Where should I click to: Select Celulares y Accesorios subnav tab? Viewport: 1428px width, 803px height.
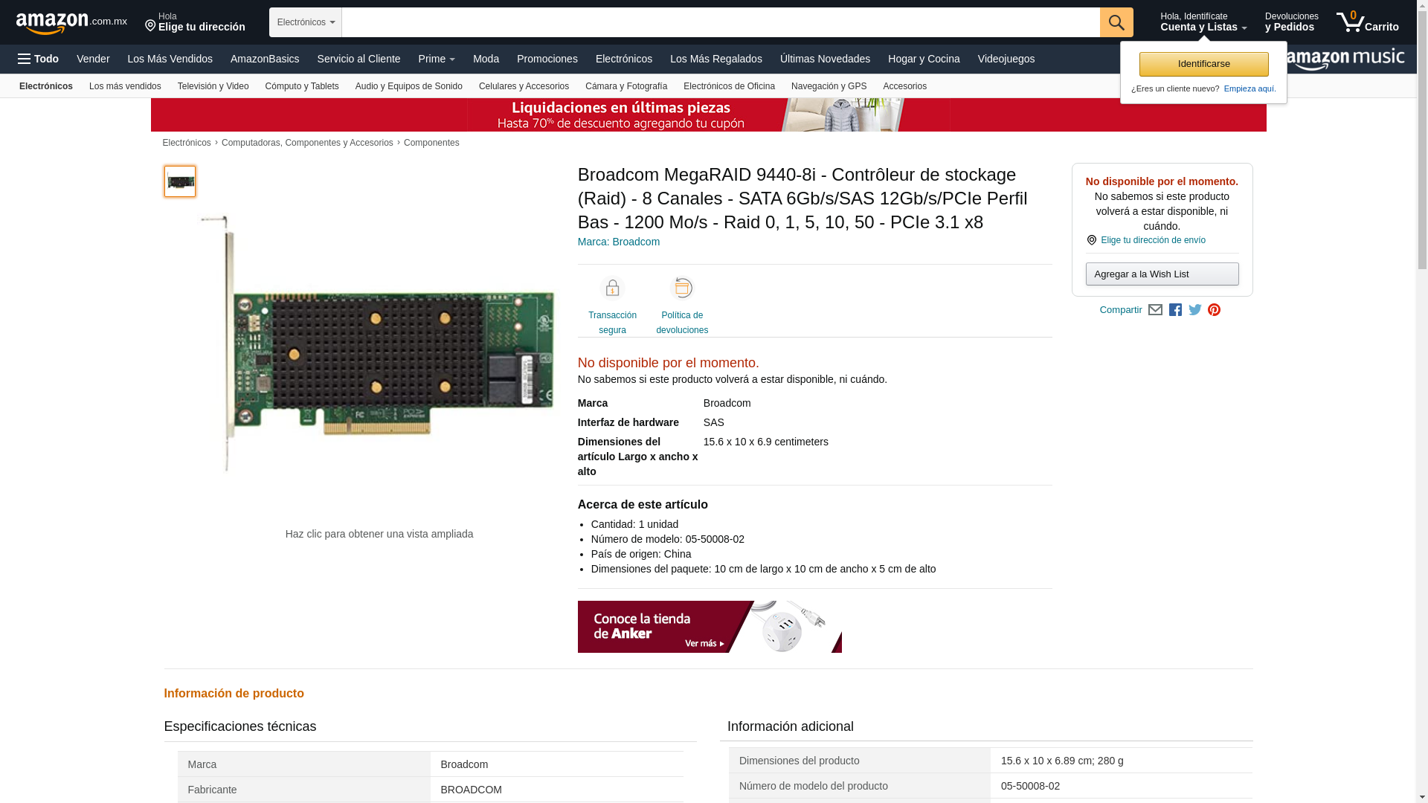click(x=524, y=86)
